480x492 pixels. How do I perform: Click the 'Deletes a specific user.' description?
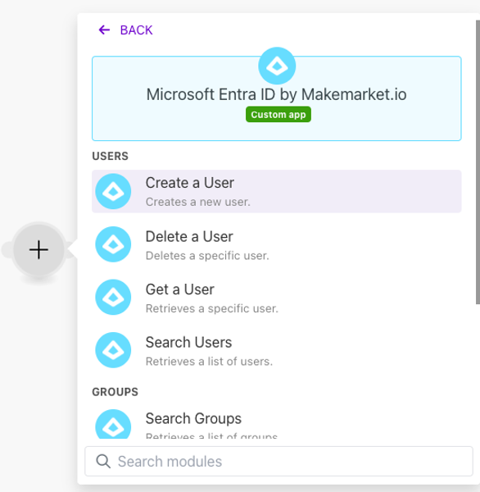coord(207,256)
